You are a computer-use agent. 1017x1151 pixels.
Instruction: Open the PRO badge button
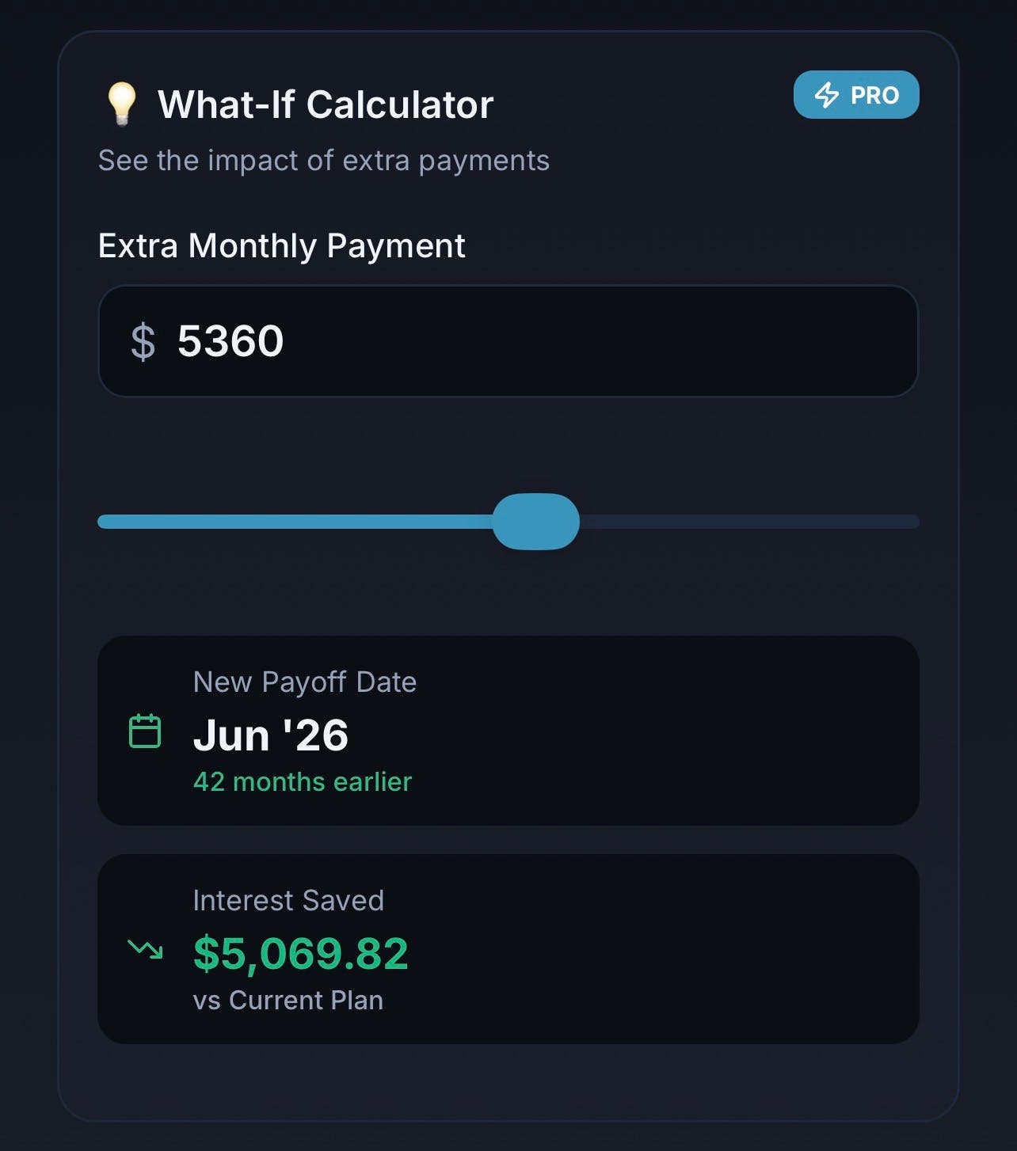856,95
